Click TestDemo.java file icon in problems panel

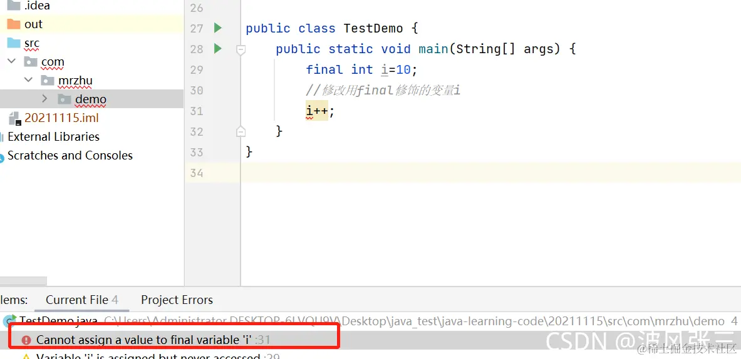click(8, 321)
